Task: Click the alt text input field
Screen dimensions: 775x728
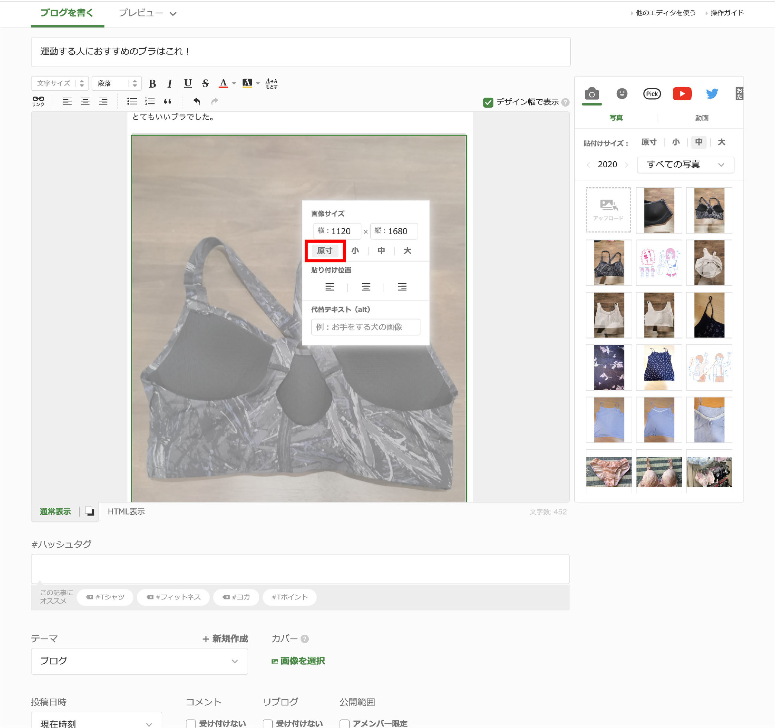Action: coord(365,327)
